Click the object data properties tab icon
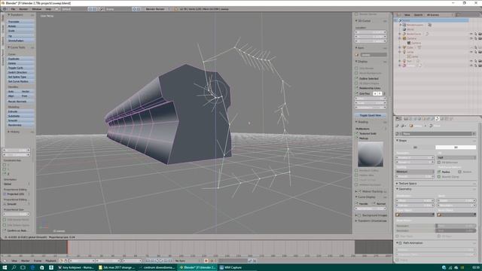 pos(438,119)
